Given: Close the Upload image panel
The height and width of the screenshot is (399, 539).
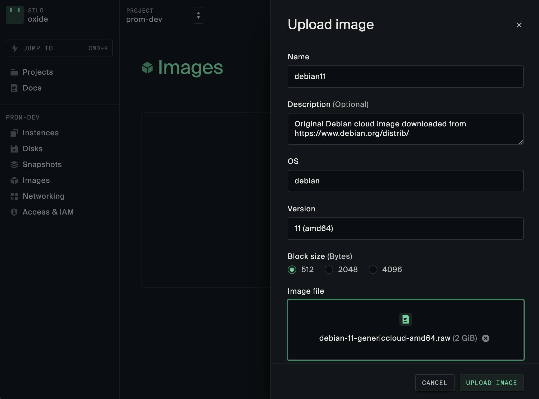Looking at the screenshot, I should pos(519,25).
